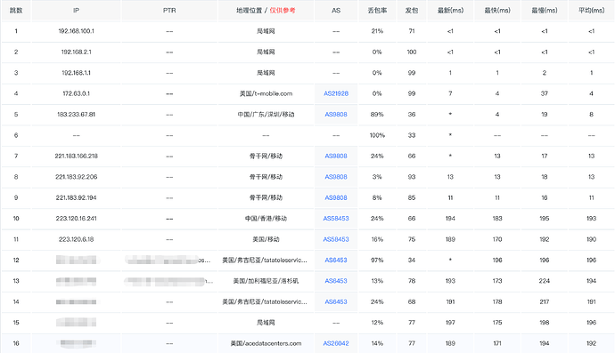Image resolution: width=615 pixels, height=353 pixels.
Task: Click hop number 6 in the first column
Action: click(16, 135)
